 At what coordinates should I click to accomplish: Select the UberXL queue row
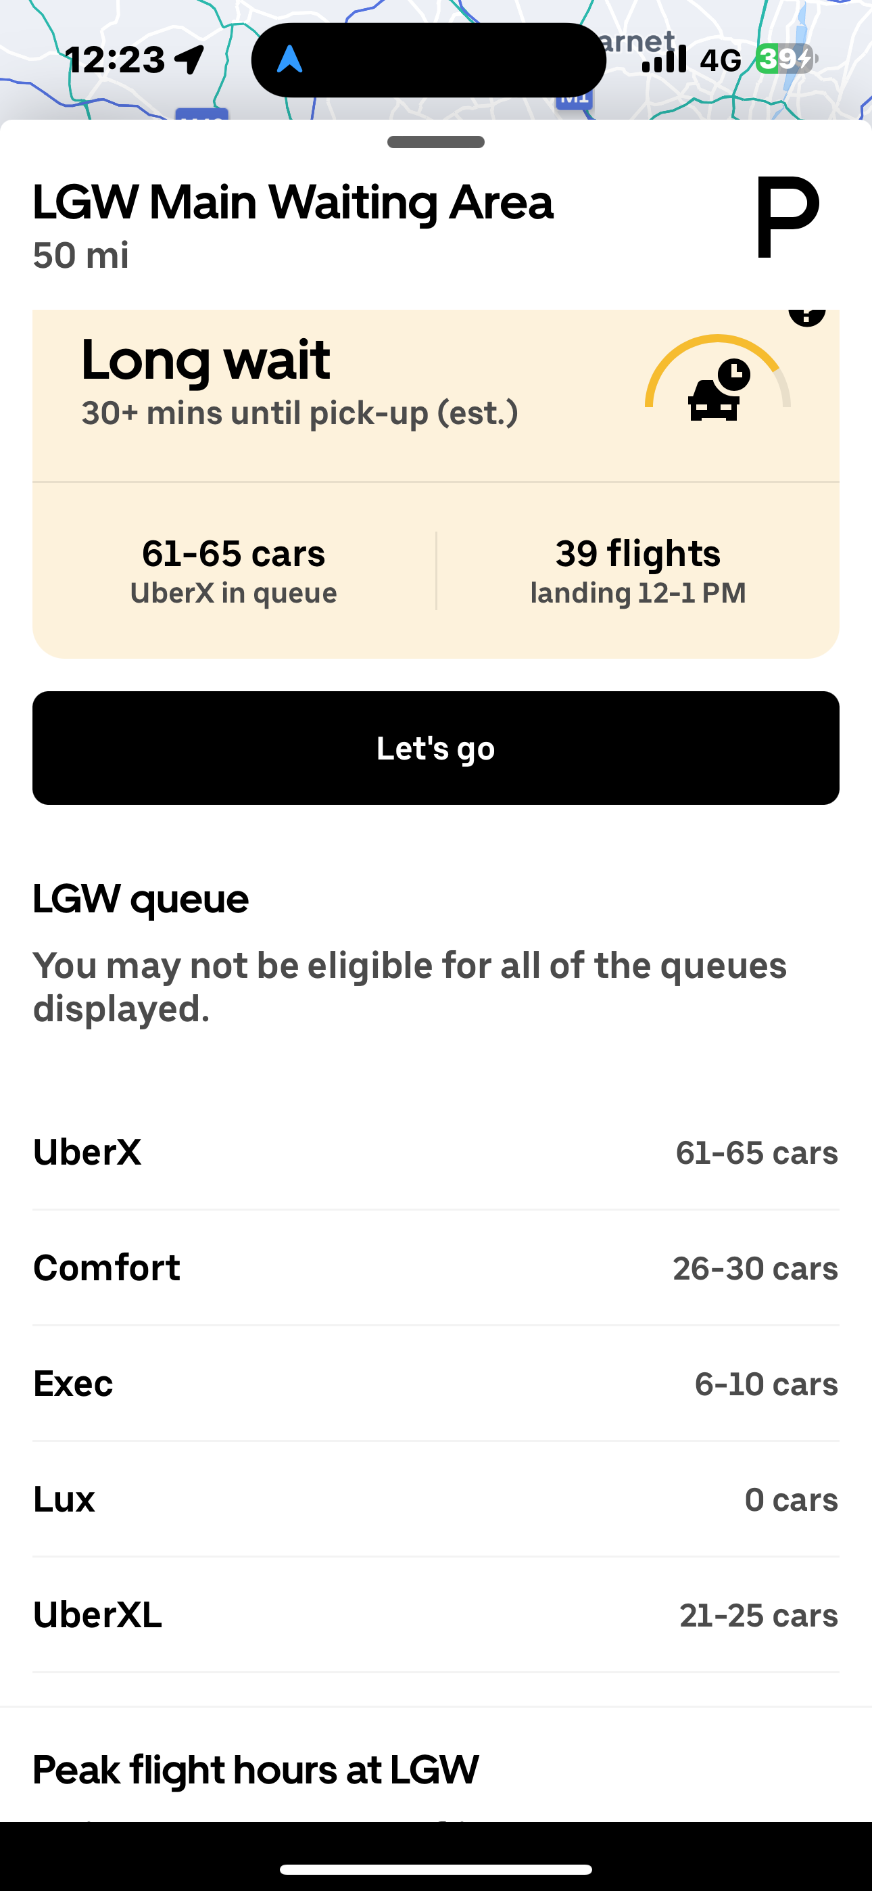coord(436,1615)
